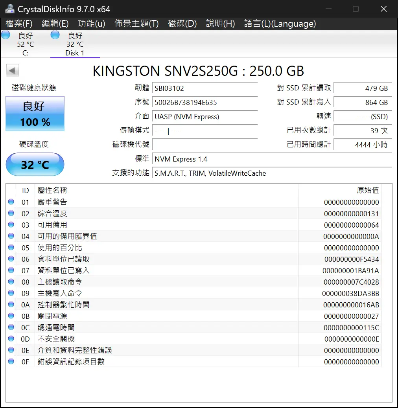Click the raw value 000000001BA91A
Screen dimensions: 398x408
[351, 270]
